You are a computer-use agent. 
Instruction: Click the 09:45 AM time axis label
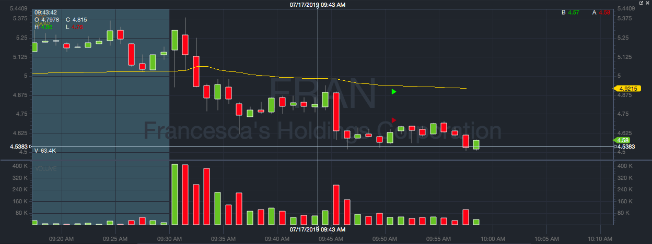pyautogui.click(x=331, y=238)
